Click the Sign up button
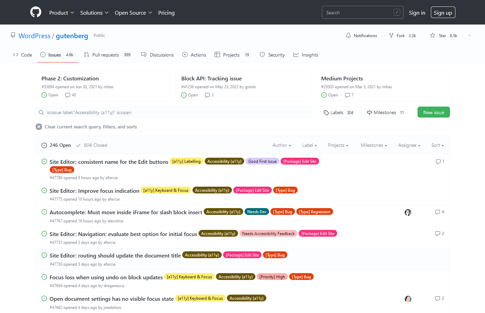 443,13
